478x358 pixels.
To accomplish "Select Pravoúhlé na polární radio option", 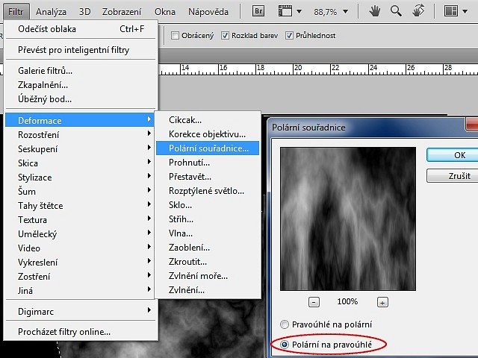I will click(285, 324).
